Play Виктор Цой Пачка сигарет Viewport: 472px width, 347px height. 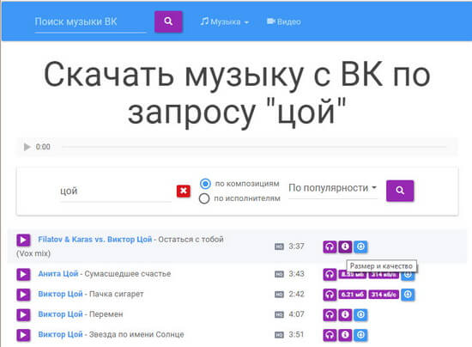coord(23,295)
